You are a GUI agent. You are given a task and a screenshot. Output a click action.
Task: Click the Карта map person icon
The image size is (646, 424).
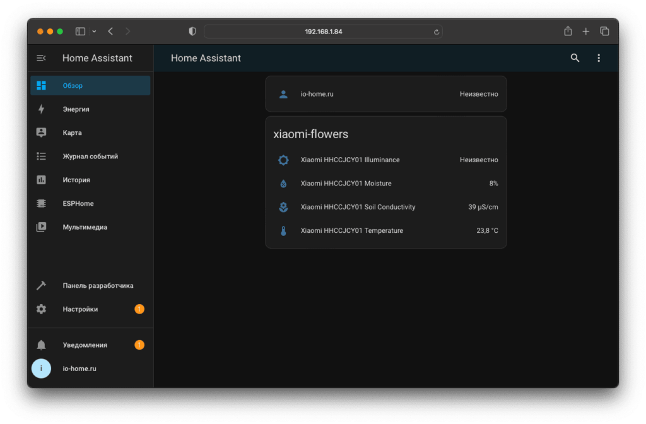[x=41, y=132]
